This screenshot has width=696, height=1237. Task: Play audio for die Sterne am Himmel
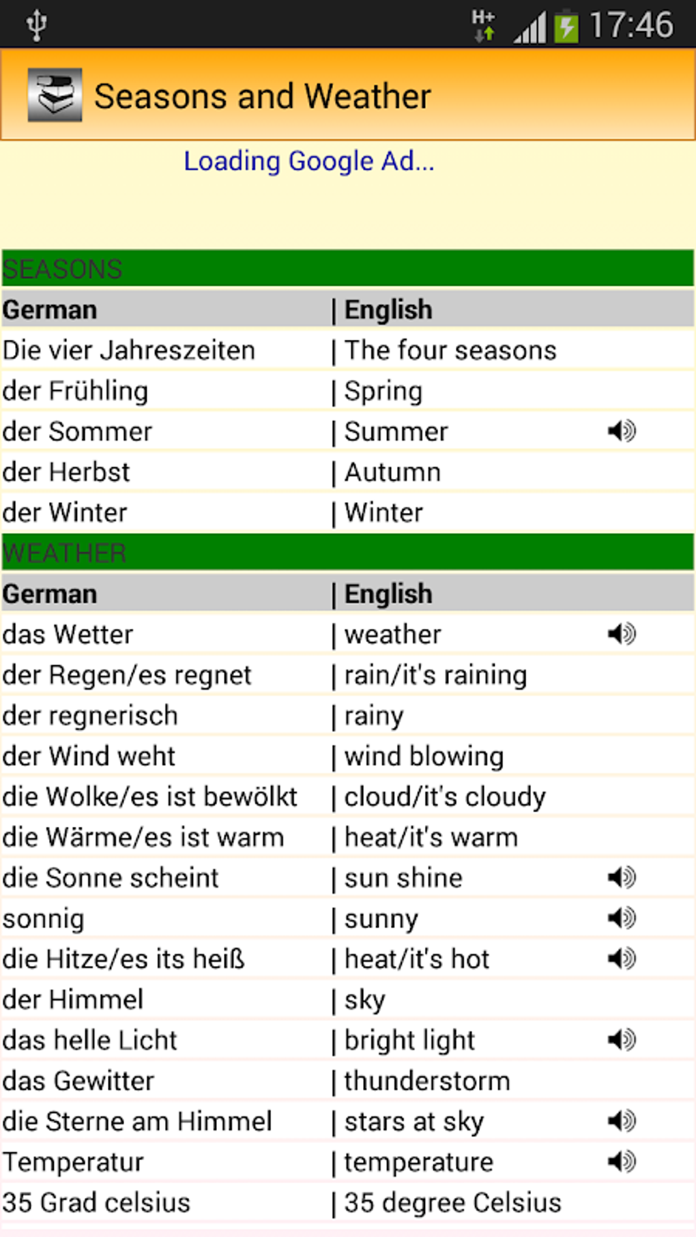pos(622,1120)
